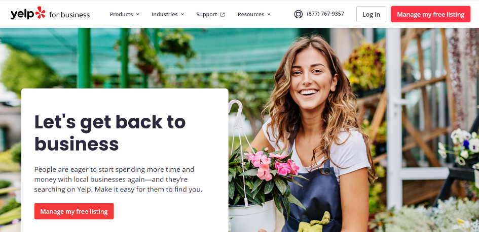
Task: Open the Resources menu item
Action: point(254,14)
